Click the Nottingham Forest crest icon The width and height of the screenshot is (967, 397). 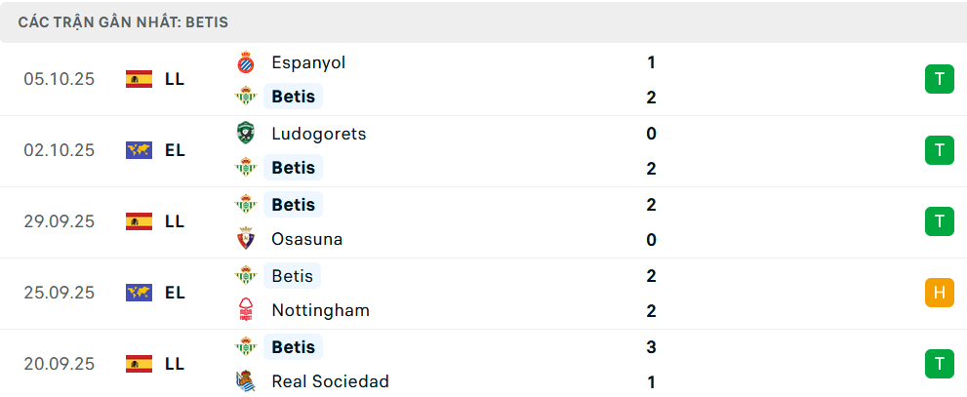(245, 311)
